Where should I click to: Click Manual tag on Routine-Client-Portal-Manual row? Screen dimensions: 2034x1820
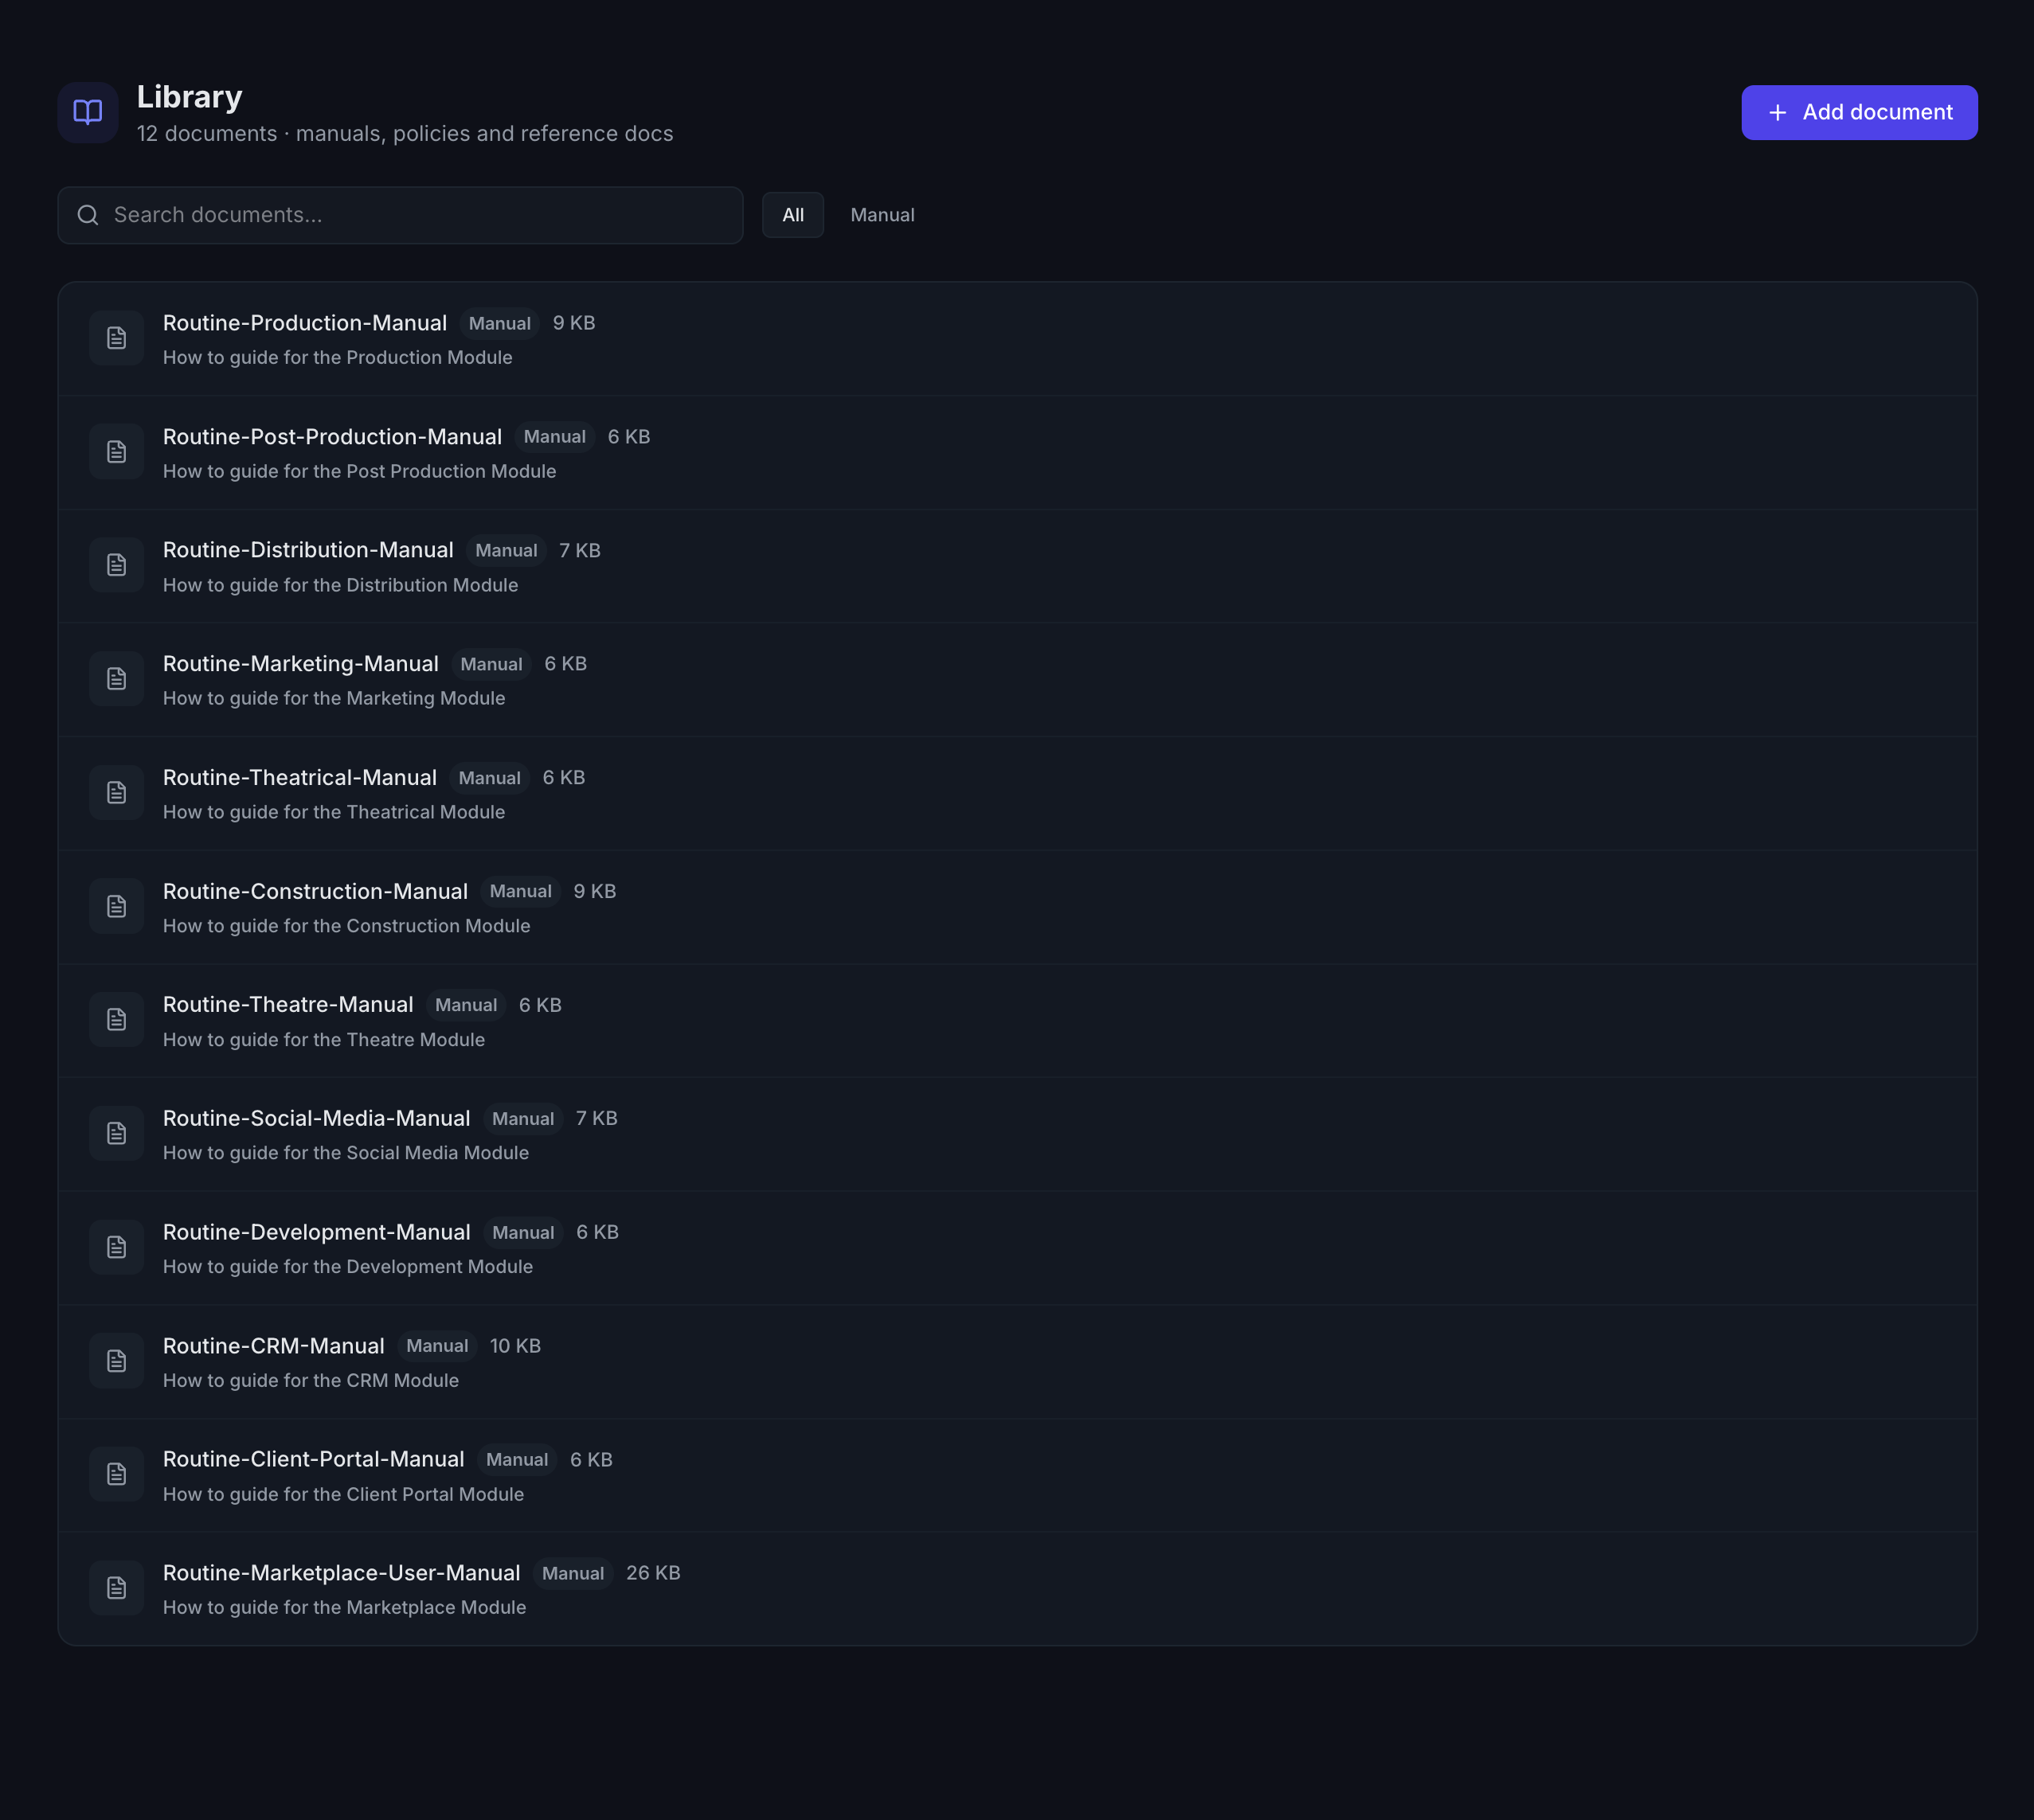coord(517,1460)
